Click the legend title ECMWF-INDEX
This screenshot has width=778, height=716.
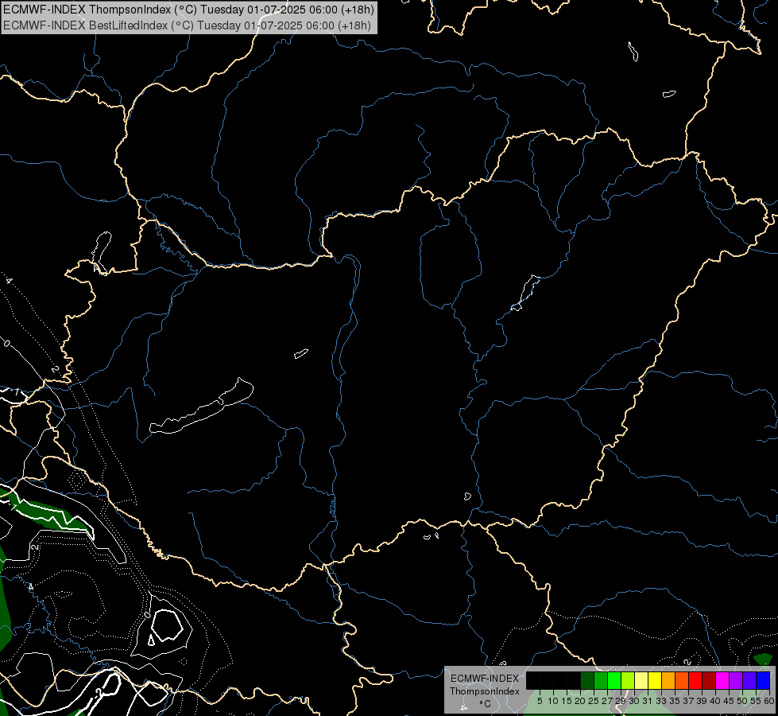tap(485, 679)
